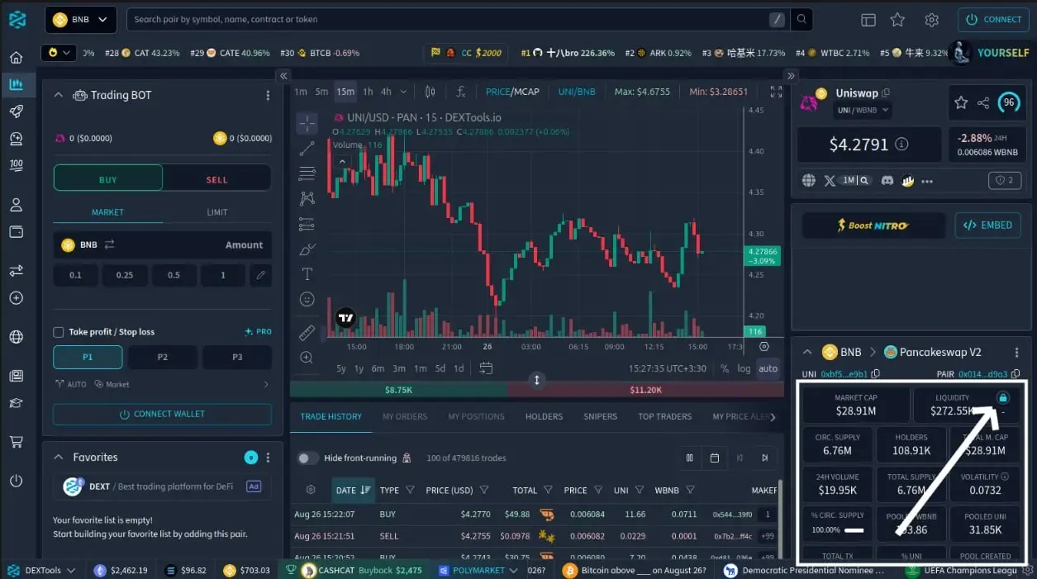1037x579 pixels.
Task: Open the TRADE HISTORY tab
Action: click(331, 416)
